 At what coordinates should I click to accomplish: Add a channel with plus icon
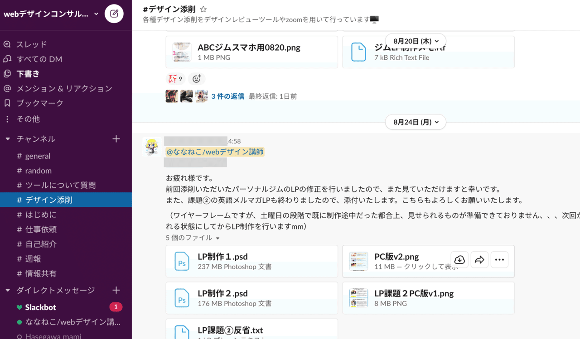click(x=116, y=139)
